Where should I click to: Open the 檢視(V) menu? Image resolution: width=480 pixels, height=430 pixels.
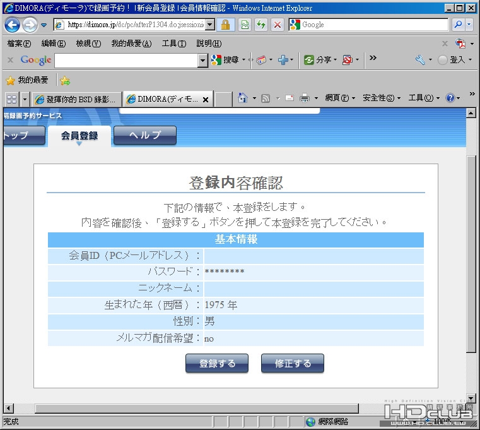coord(88,44)
